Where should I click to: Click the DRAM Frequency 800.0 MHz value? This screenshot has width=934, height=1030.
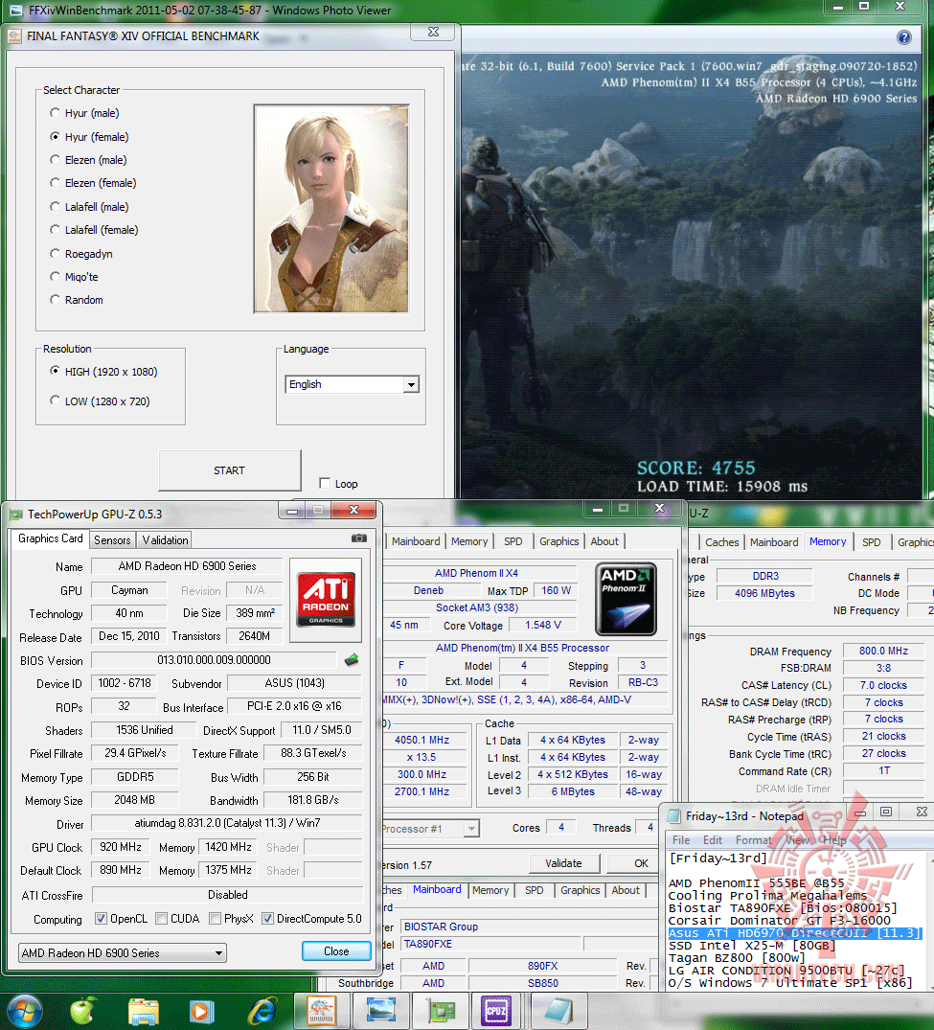[x=883, y=651]
